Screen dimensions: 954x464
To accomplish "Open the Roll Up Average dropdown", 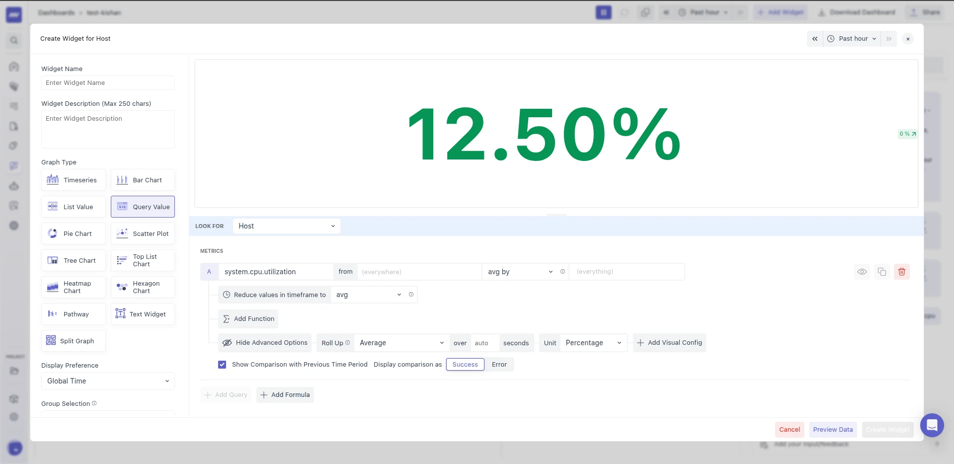I will [401, 343].
